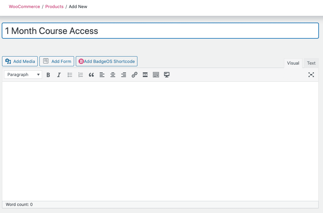The image size is (323, 213).
Task: Switch to the Visual editor tab
Action: point(293,63)
